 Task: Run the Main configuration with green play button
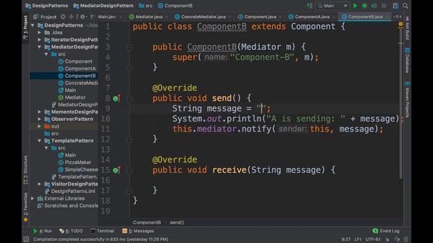tap(355, 6)
